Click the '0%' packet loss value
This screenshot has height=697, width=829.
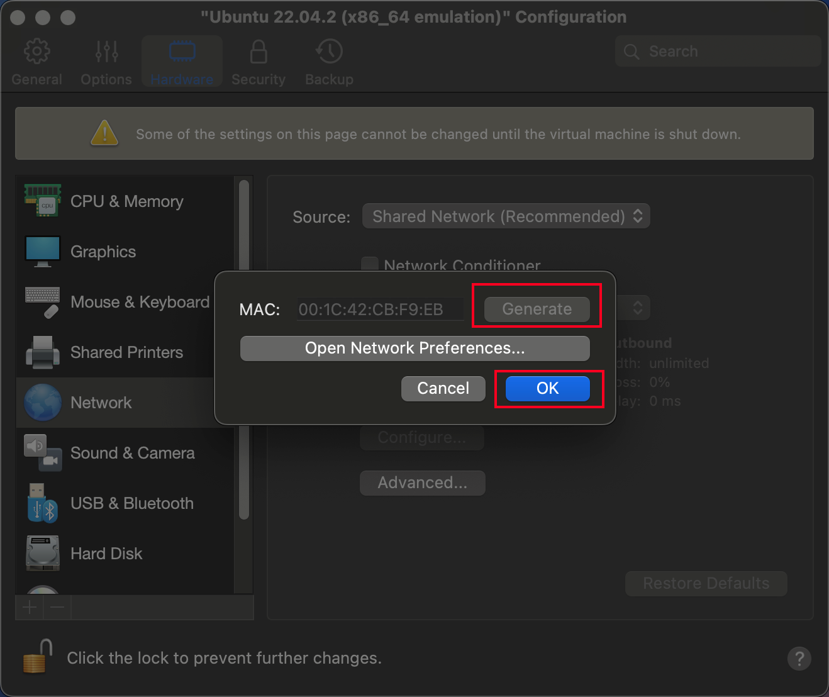pos(659,382)
